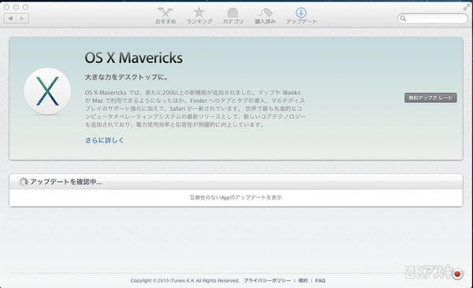This screenshot has height=288, width=473.
Task: Click the アップデートを確認中... status text
Action: (x=65, y=182)
